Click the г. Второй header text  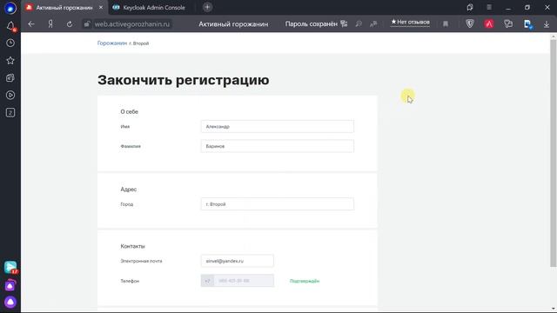139,43
